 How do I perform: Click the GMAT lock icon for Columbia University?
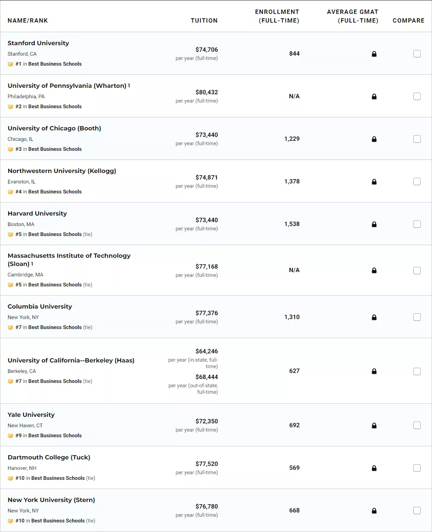(374, 317)
